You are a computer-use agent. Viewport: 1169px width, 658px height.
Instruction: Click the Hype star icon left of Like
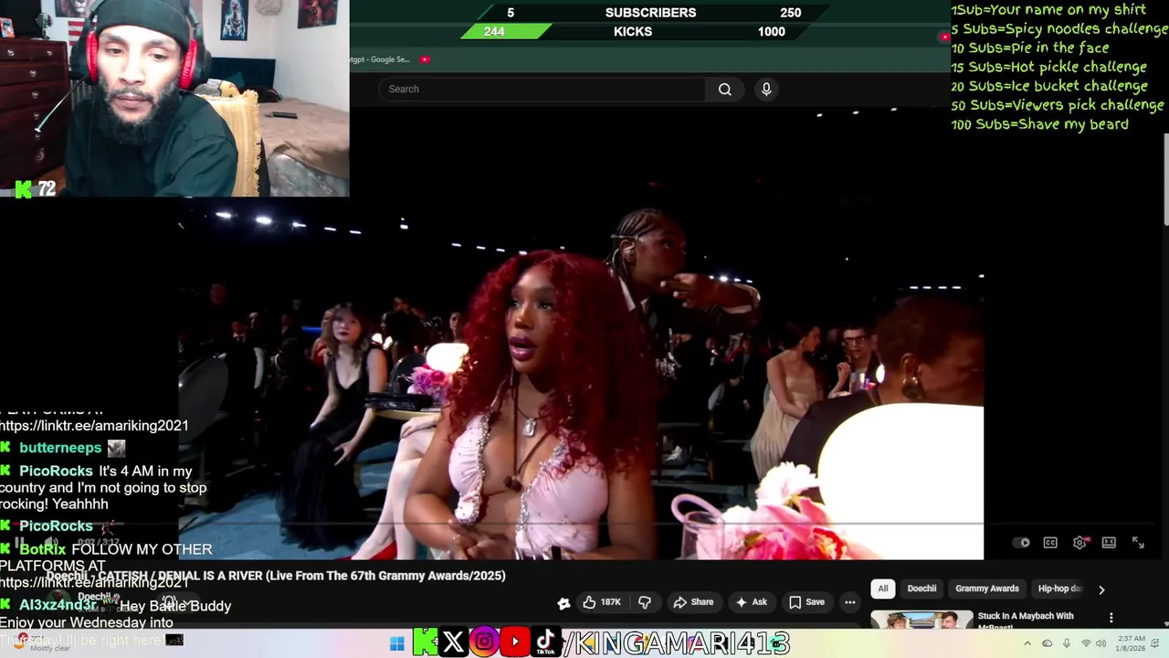pyautogui.click(x=563, y=602)
